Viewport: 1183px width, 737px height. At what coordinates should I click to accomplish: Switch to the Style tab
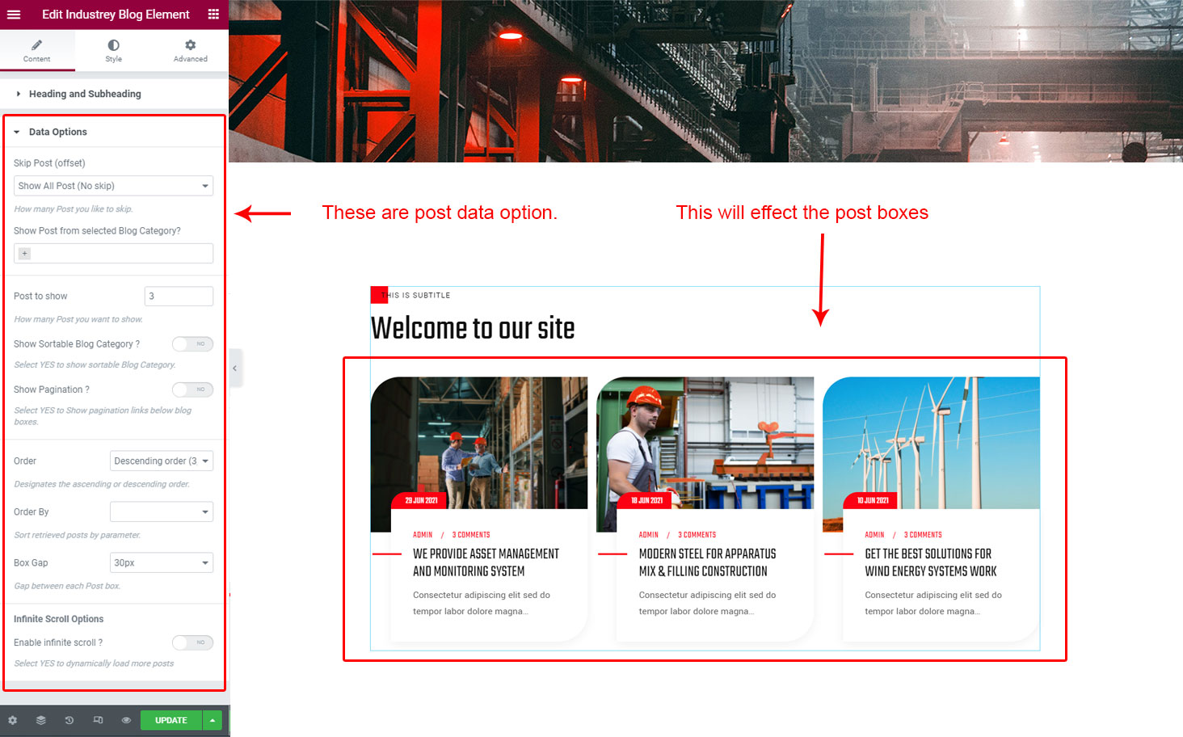(x=113, y=51)
